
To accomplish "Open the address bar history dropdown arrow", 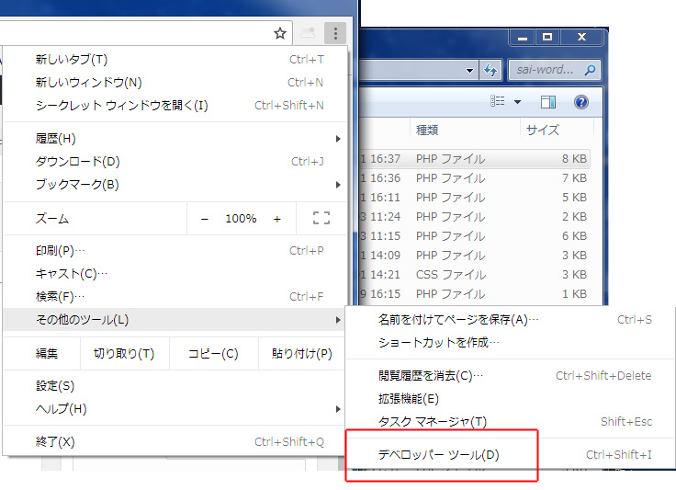I will click(470, 70).
